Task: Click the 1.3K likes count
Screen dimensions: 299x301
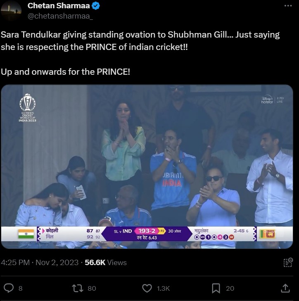Action: 164,288
